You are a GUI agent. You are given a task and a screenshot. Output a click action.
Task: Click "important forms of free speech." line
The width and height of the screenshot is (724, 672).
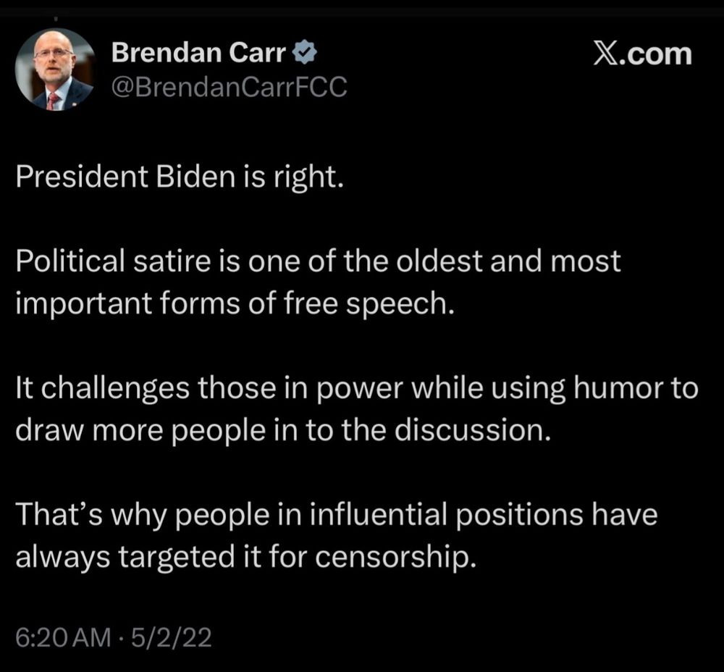pos(235,304)
